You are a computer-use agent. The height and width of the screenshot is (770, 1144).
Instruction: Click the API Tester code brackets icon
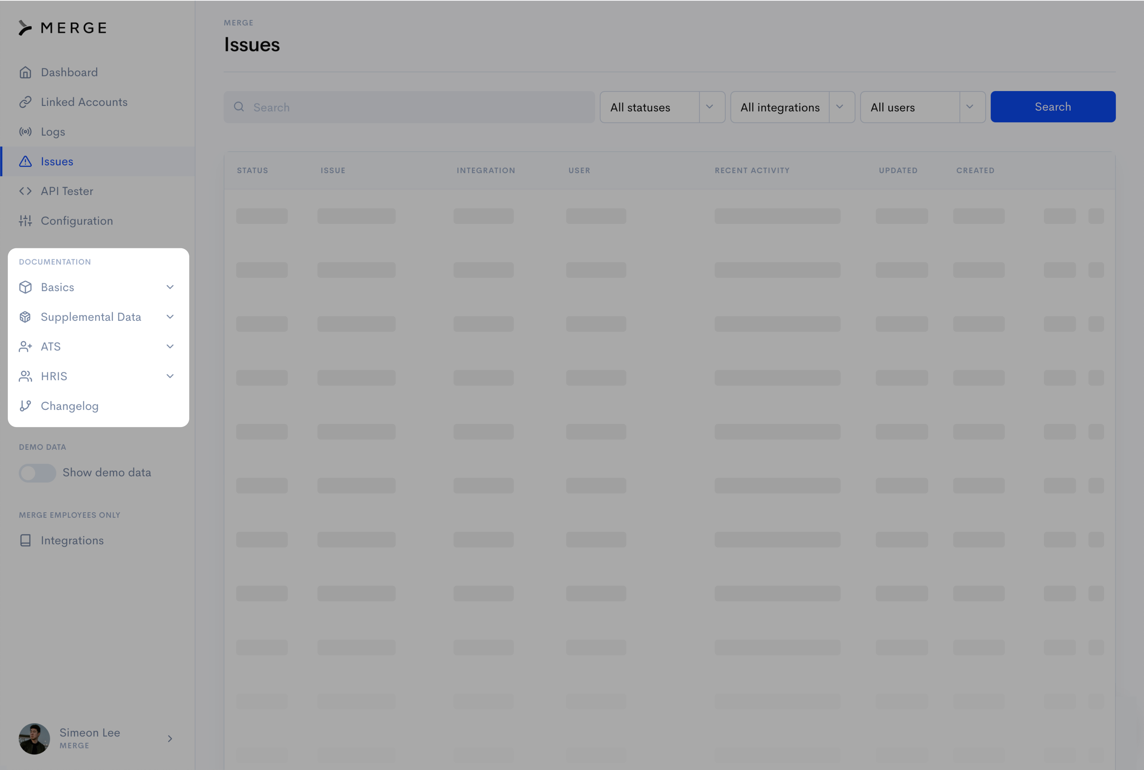[26, 191]
